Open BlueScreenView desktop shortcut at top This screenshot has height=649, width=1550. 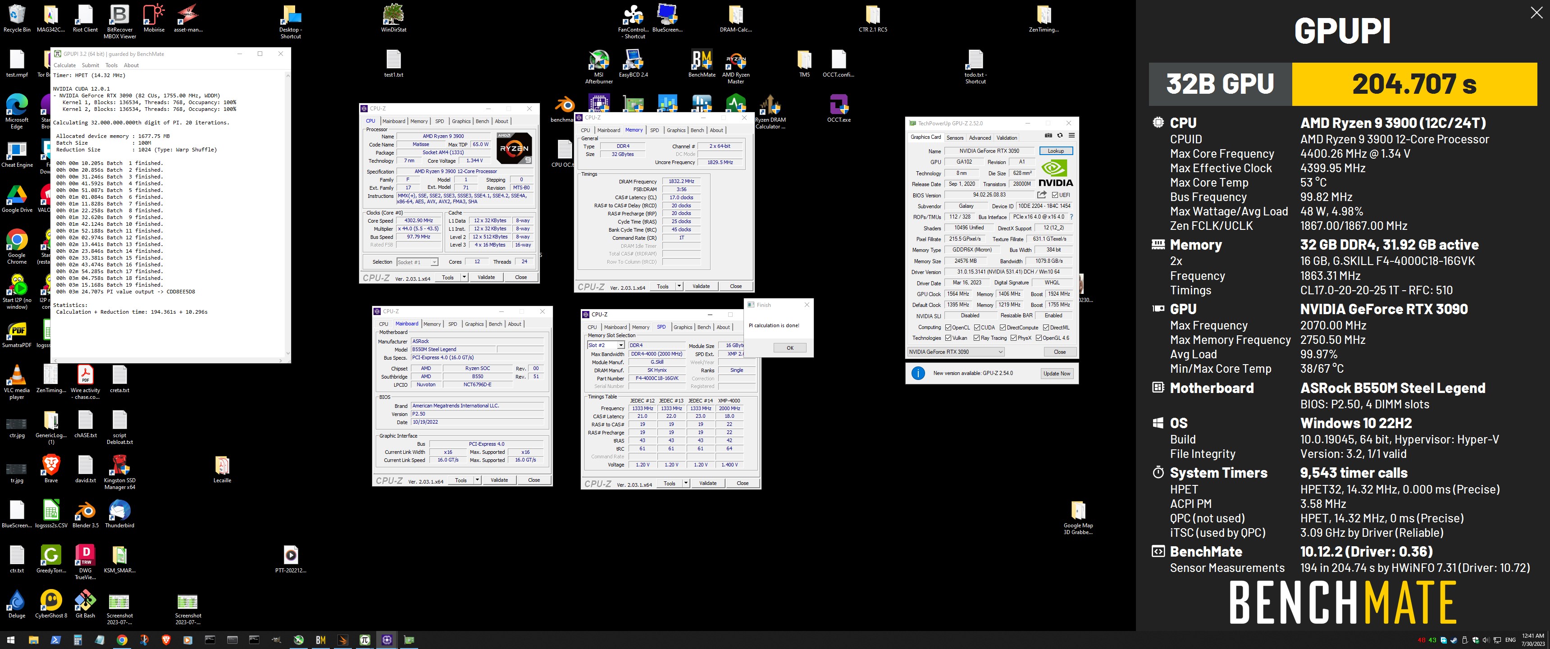click(667, 18)
